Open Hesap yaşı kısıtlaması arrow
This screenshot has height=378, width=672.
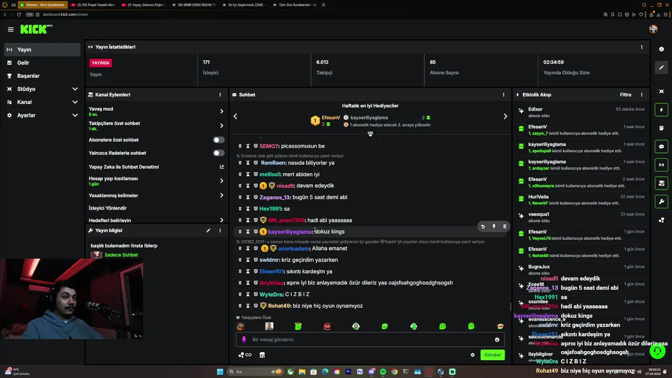(222, 181)
